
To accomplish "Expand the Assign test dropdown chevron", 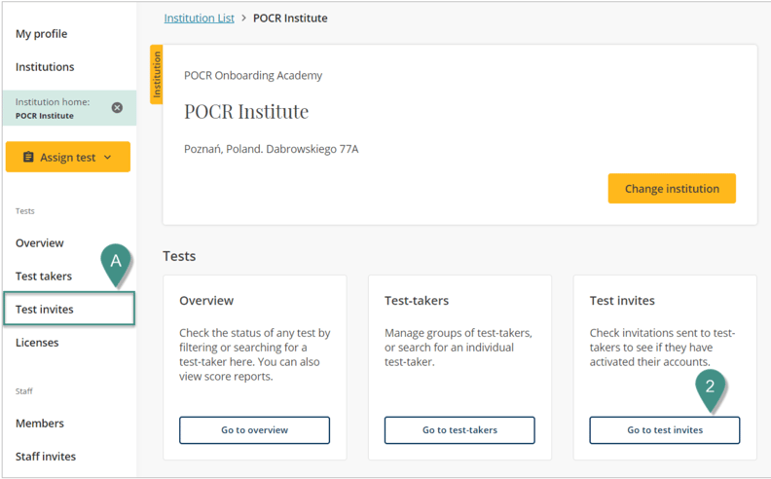I will (x=108, y=158).
